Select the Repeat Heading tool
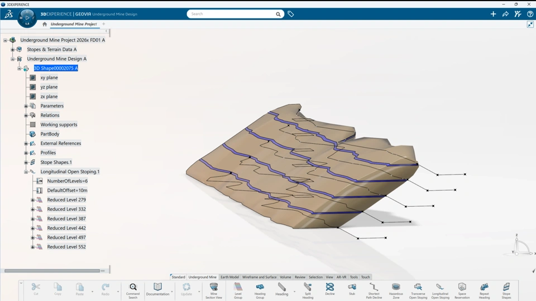This screenshot has width=536, height=301. pos(484,291)
